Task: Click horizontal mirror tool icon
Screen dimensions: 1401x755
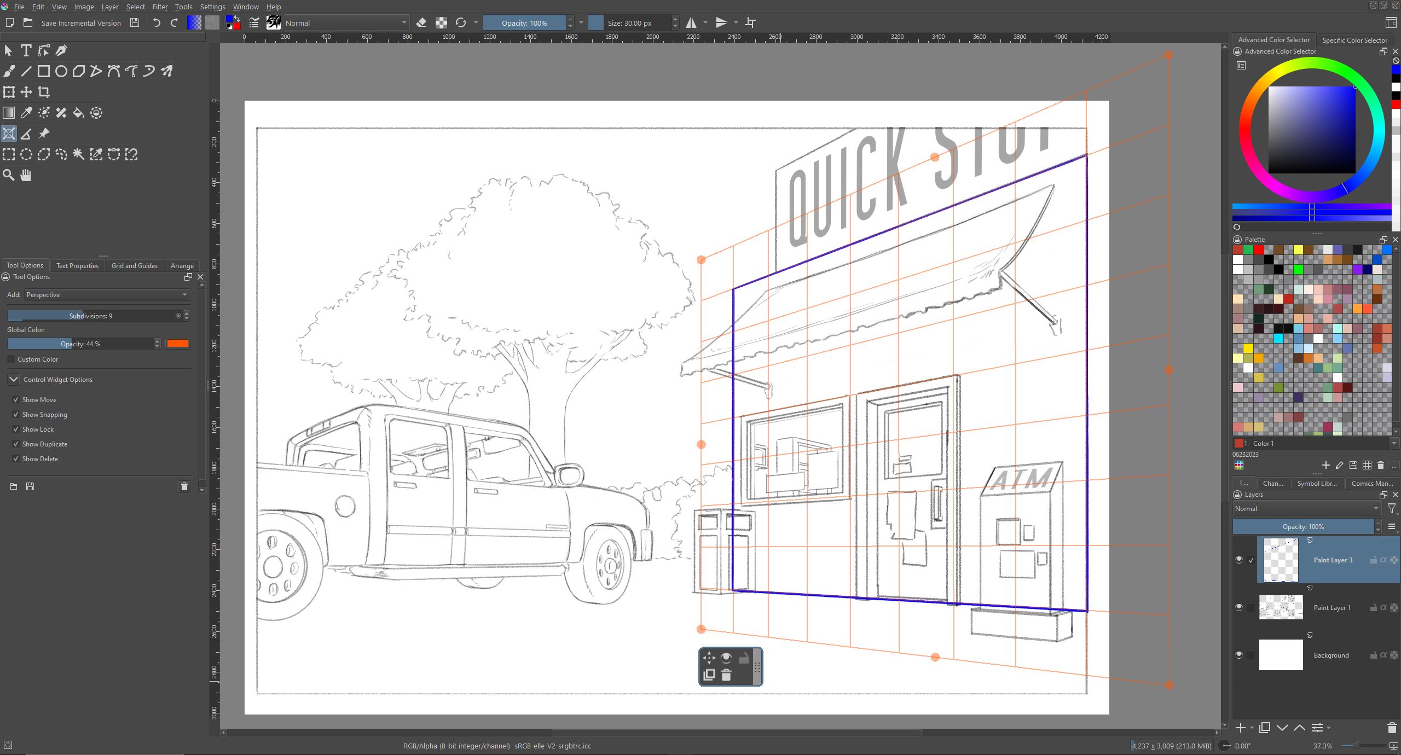Action: coord(691,23)
